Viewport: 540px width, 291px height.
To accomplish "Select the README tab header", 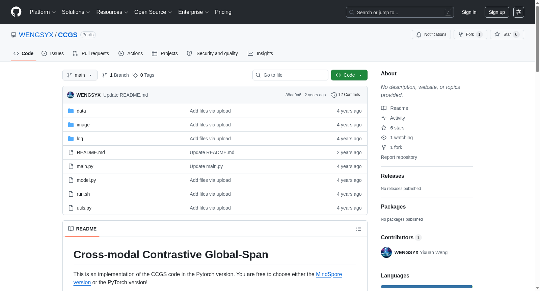I will coord(82,229).
